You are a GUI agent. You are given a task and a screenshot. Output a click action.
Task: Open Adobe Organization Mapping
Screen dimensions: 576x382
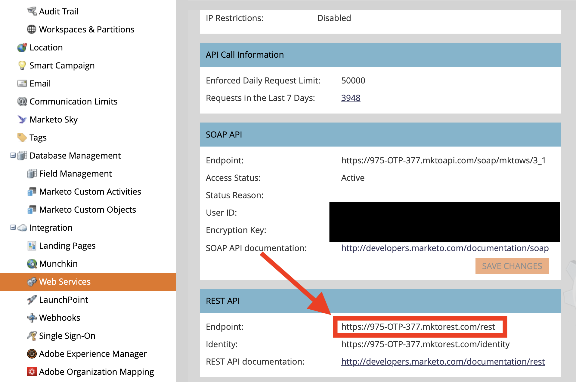tap(97, 372)
